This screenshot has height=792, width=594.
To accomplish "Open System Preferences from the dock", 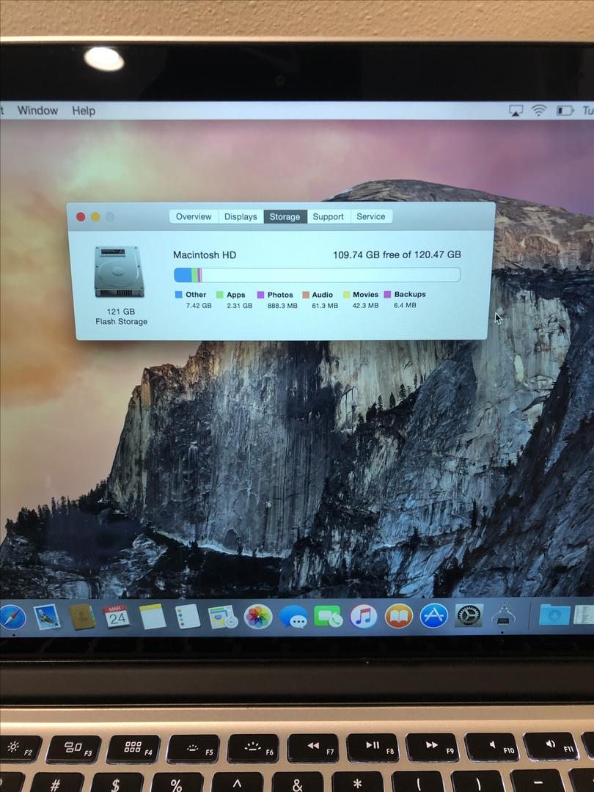I will coord(469,616).
